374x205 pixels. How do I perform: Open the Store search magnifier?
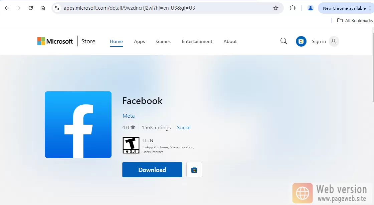[x=284, y=41]
